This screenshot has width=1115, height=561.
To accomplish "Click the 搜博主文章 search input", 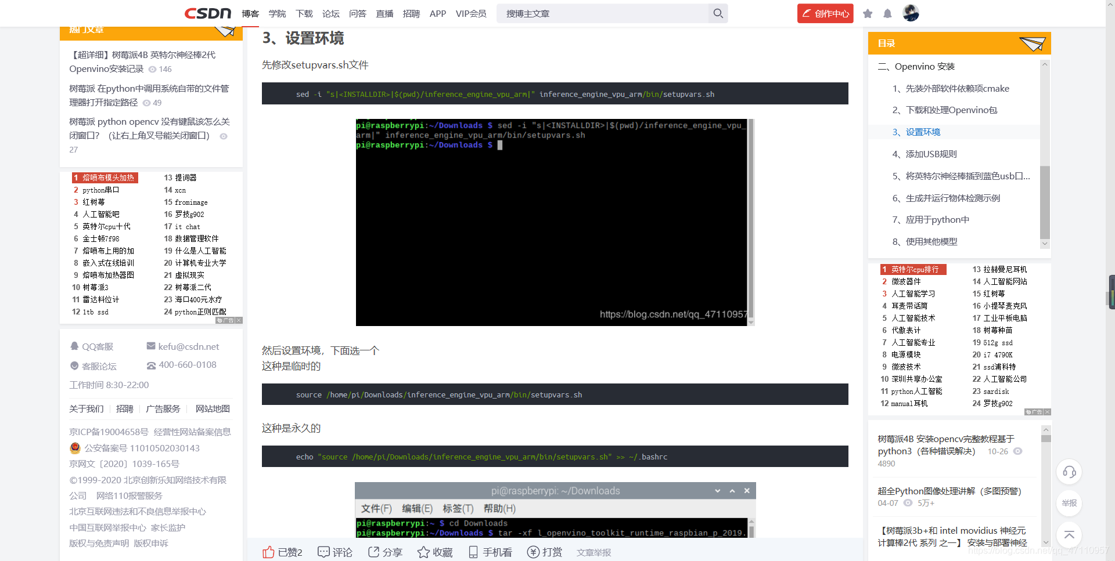I will coord(602,13).
